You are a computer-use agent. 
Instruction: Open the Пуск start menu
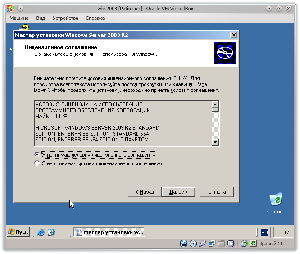tap(18, 232)
